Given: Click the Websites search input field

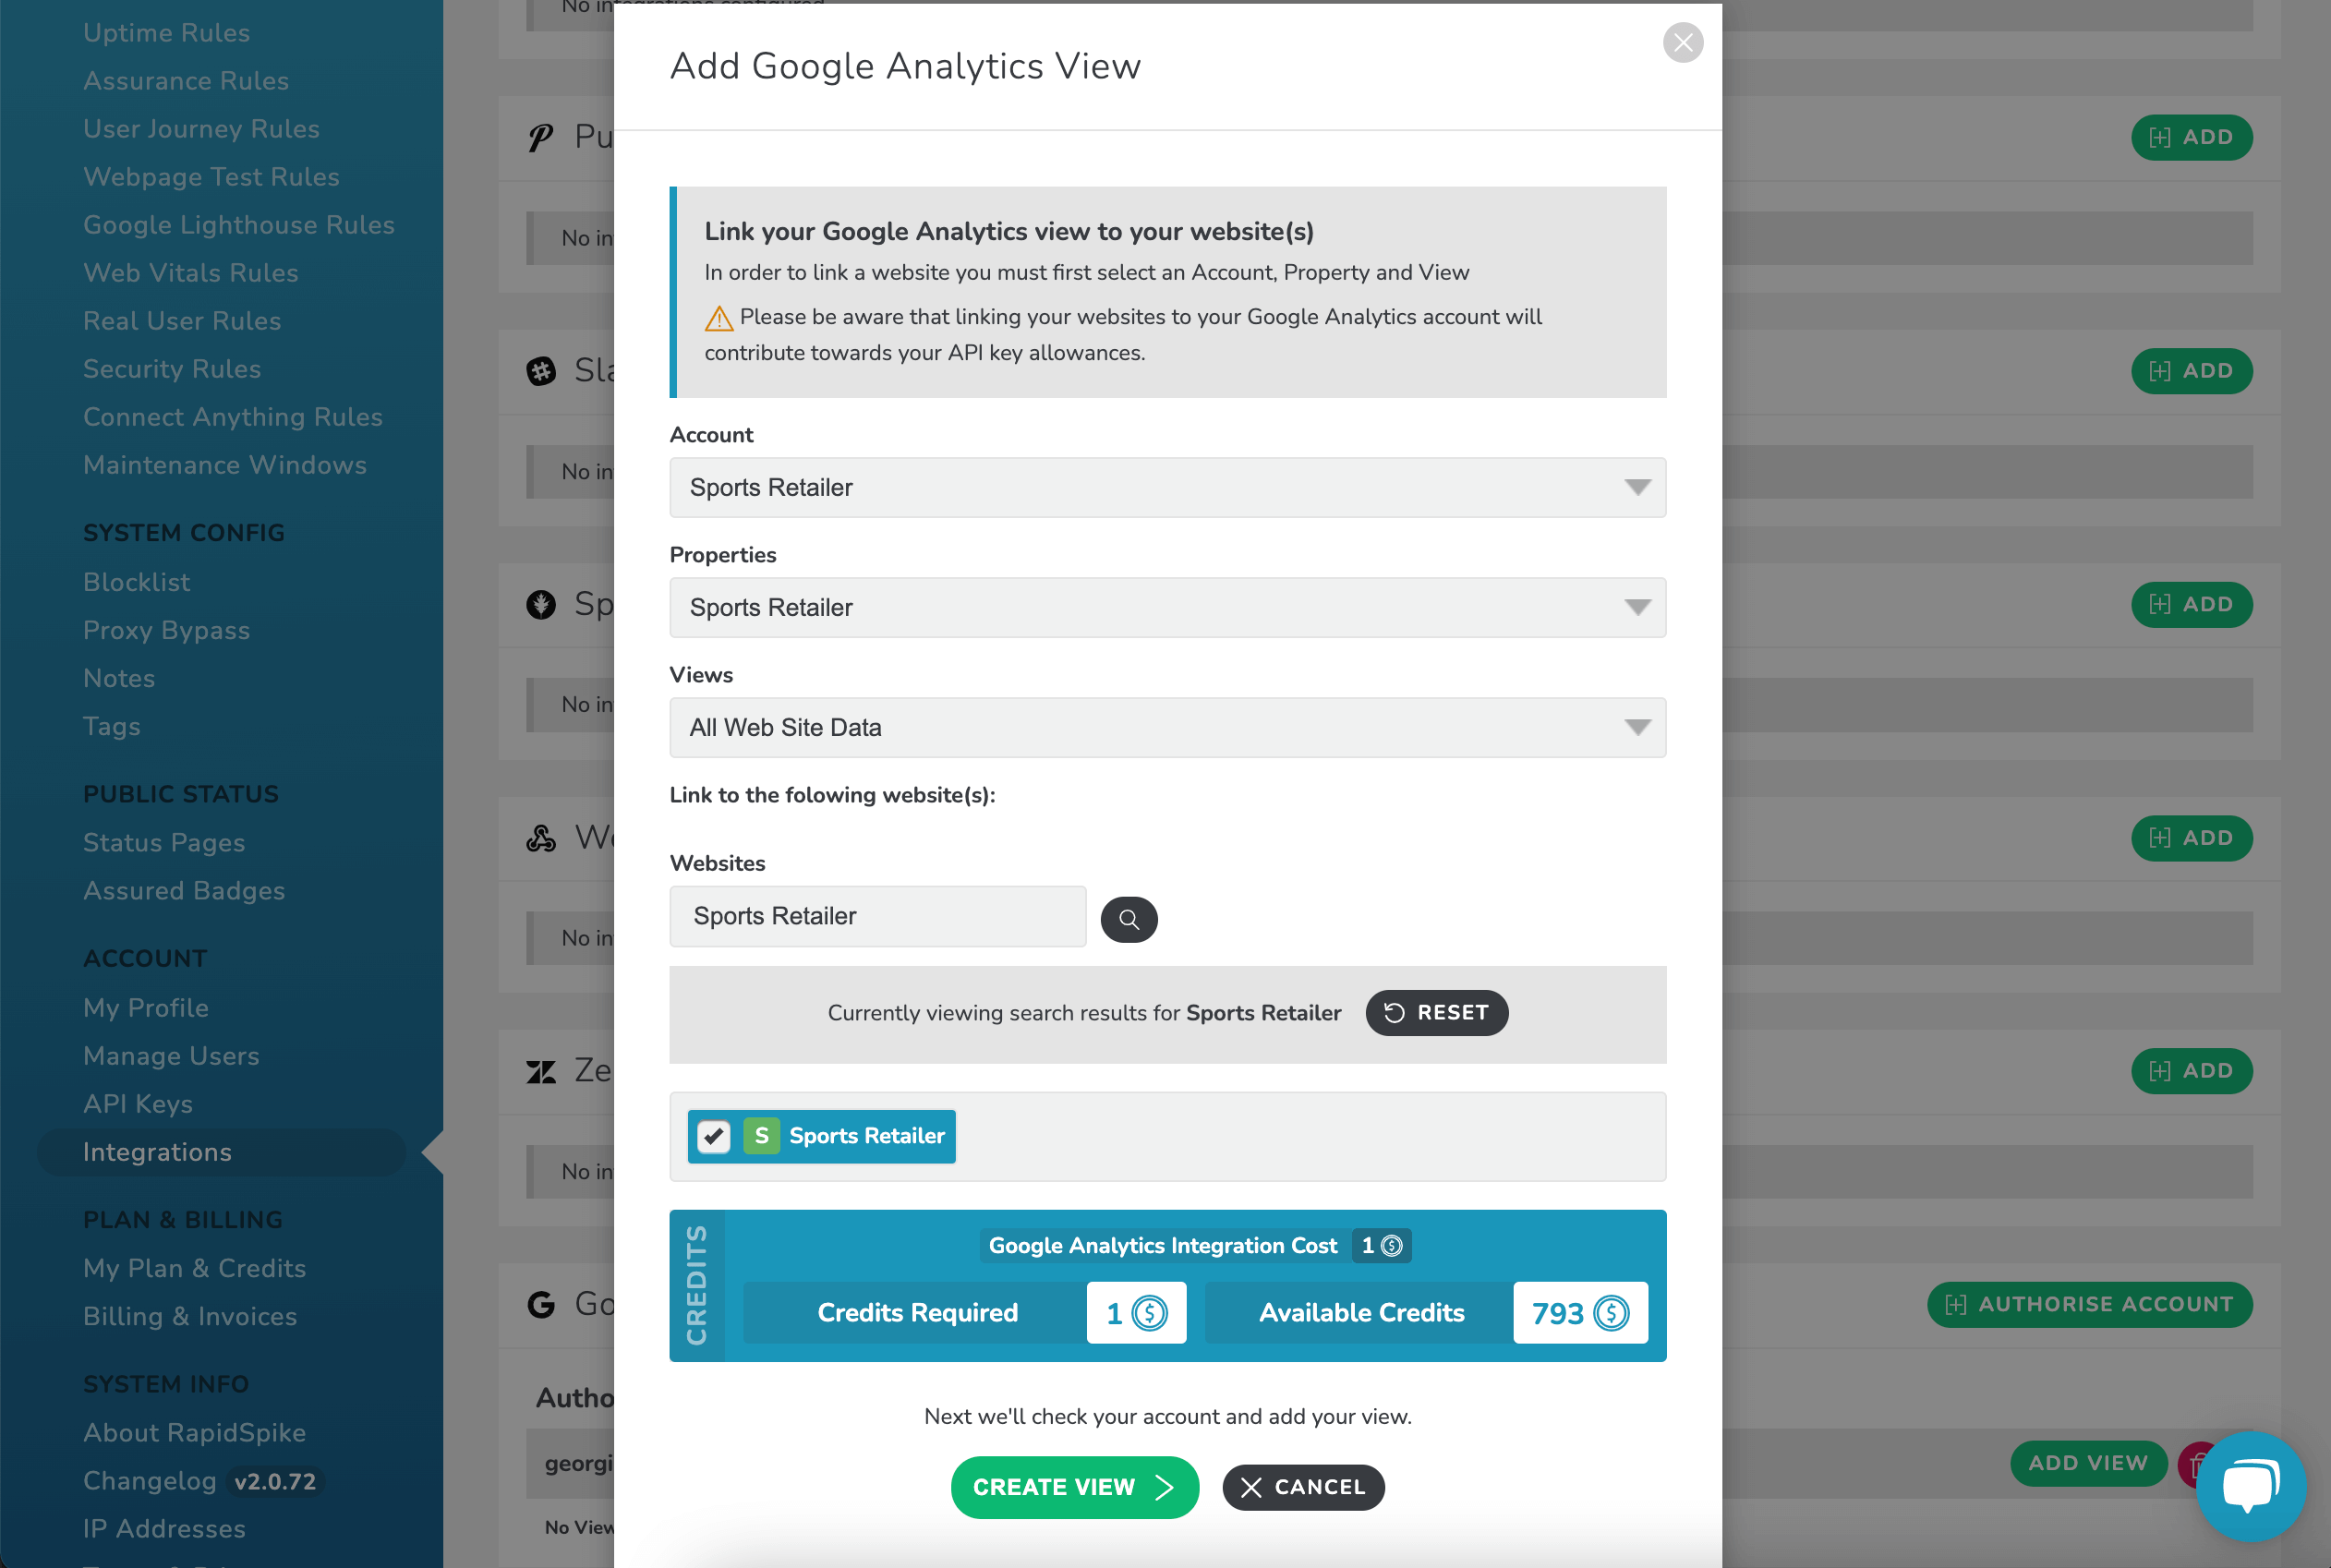Looking at the screenshot, I should [877, 916].
